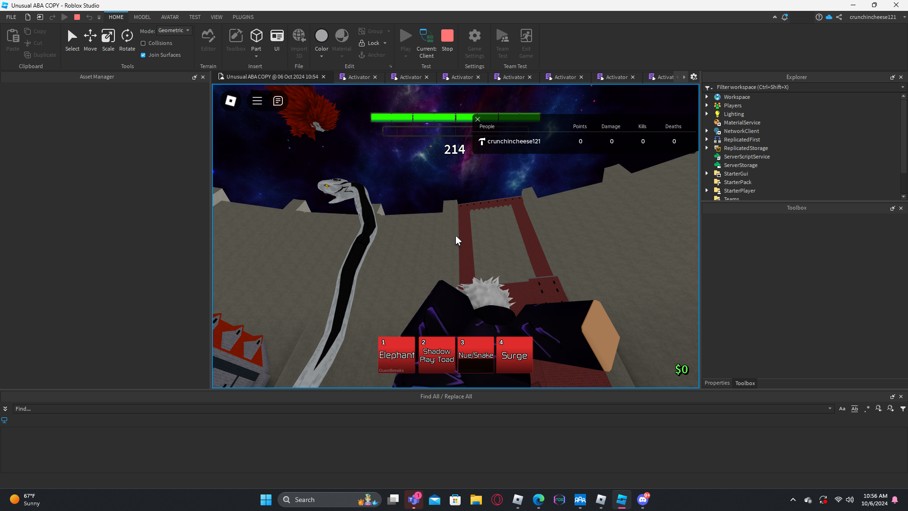Screen dimensions: 908x511
Task: Insert a new Part
Action: click(x=256, y=36)
